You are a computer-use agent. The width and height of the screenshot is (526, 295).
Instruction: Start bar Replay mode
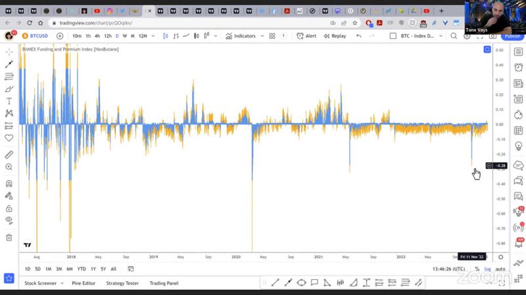click(x=335, y=36)
